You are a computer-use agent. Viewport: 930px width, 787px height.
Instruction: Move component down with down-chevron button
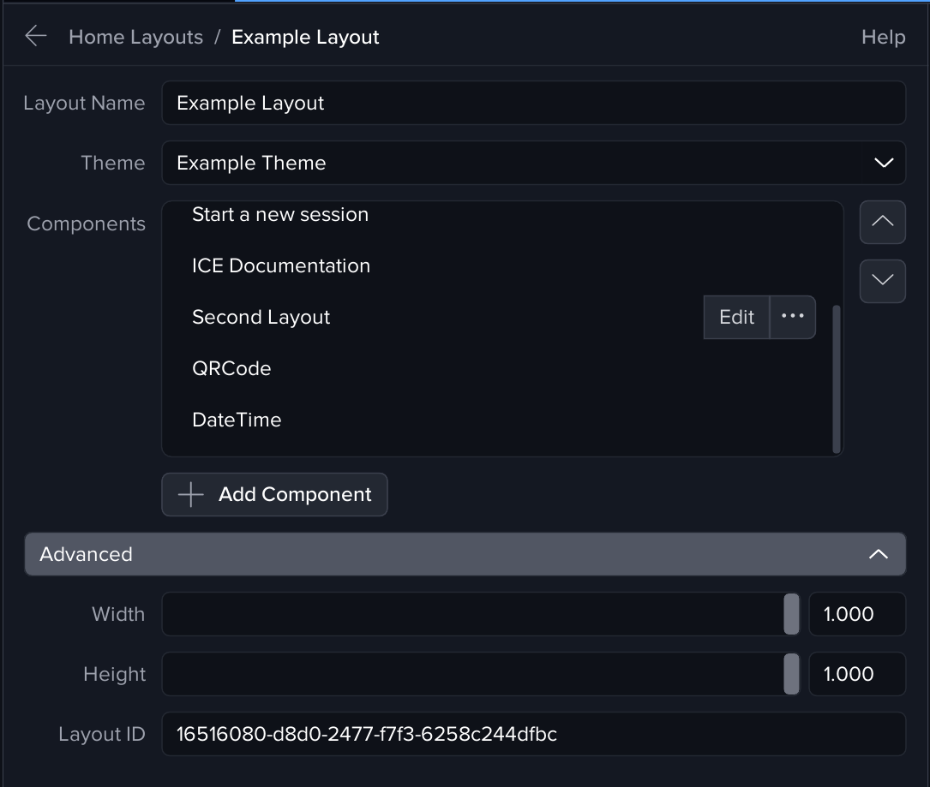point(882,281)
